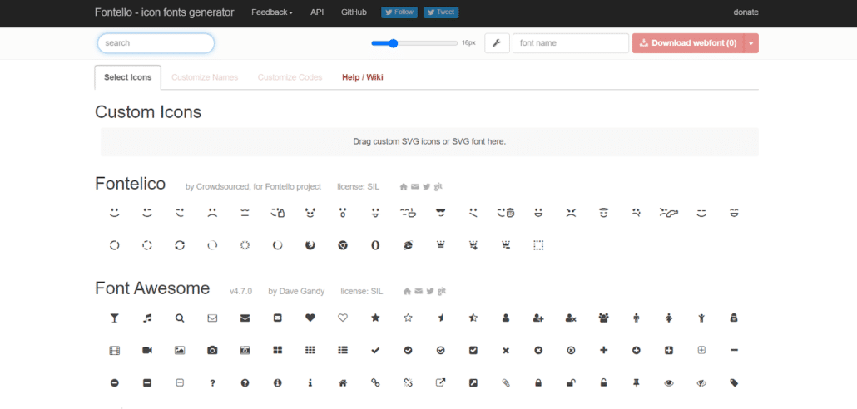Open the API menu link
The height and width of the screenshot is (409, 857).
(x=317, y=12)
